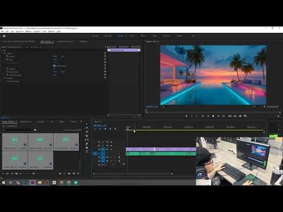Toggle the Scale stopwatch in Effect Controls
Image resolution: width=283 pixels, height=212 pixels.
coord(7,59)
